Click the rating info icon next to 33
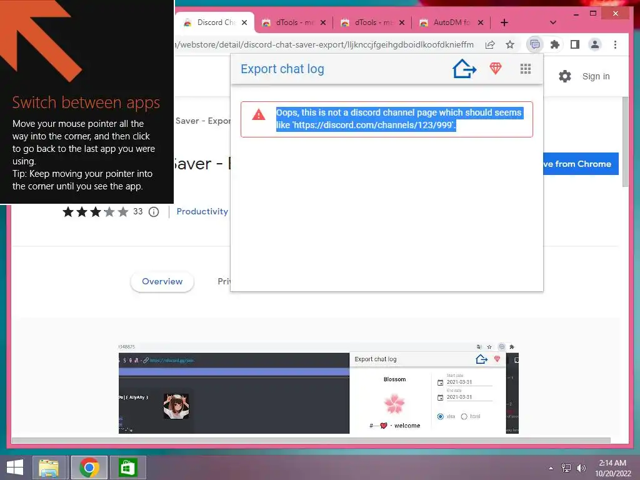Screen dimensions: 640x480 point(154,212)
